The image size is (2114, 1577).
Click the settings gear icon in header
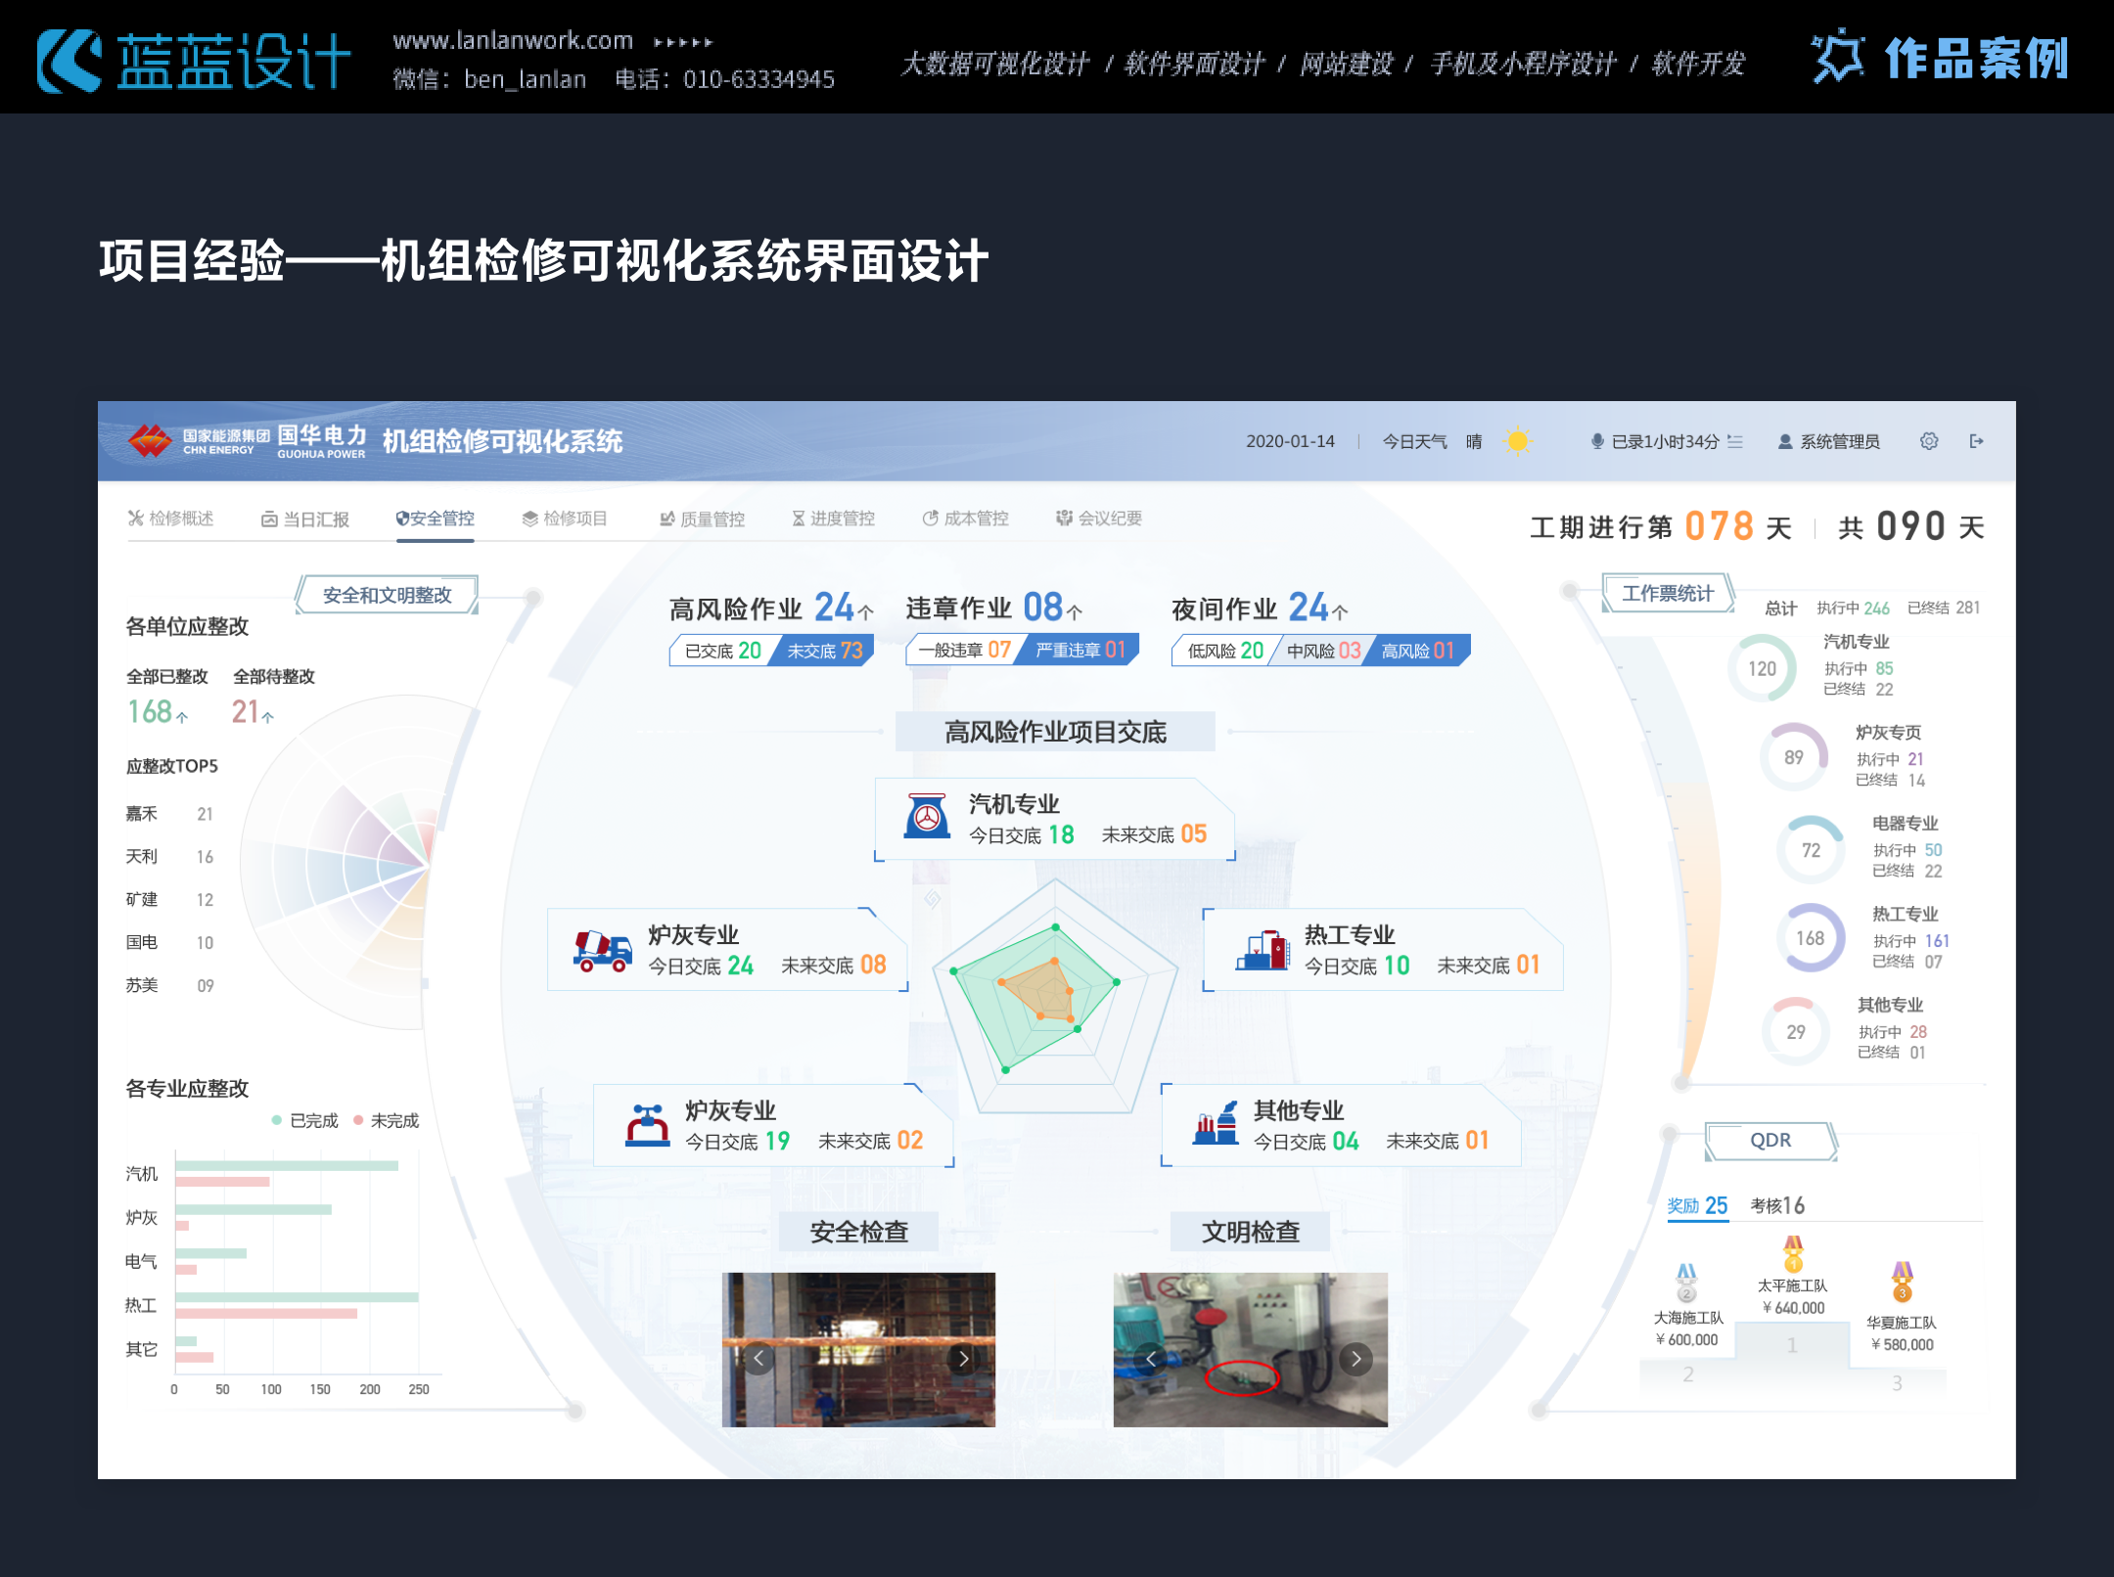coord(1928,441)
